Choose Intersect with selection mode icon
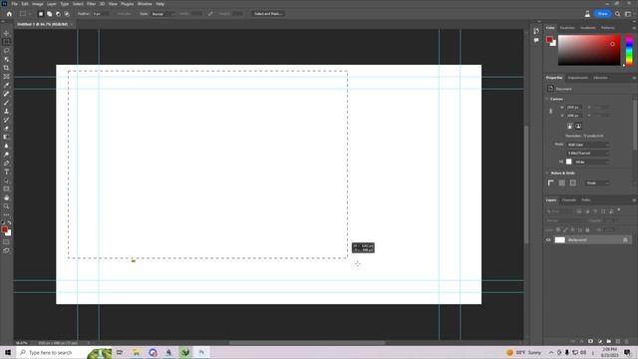This screenshot has height=359, width=638. click(x=67, y=14)
